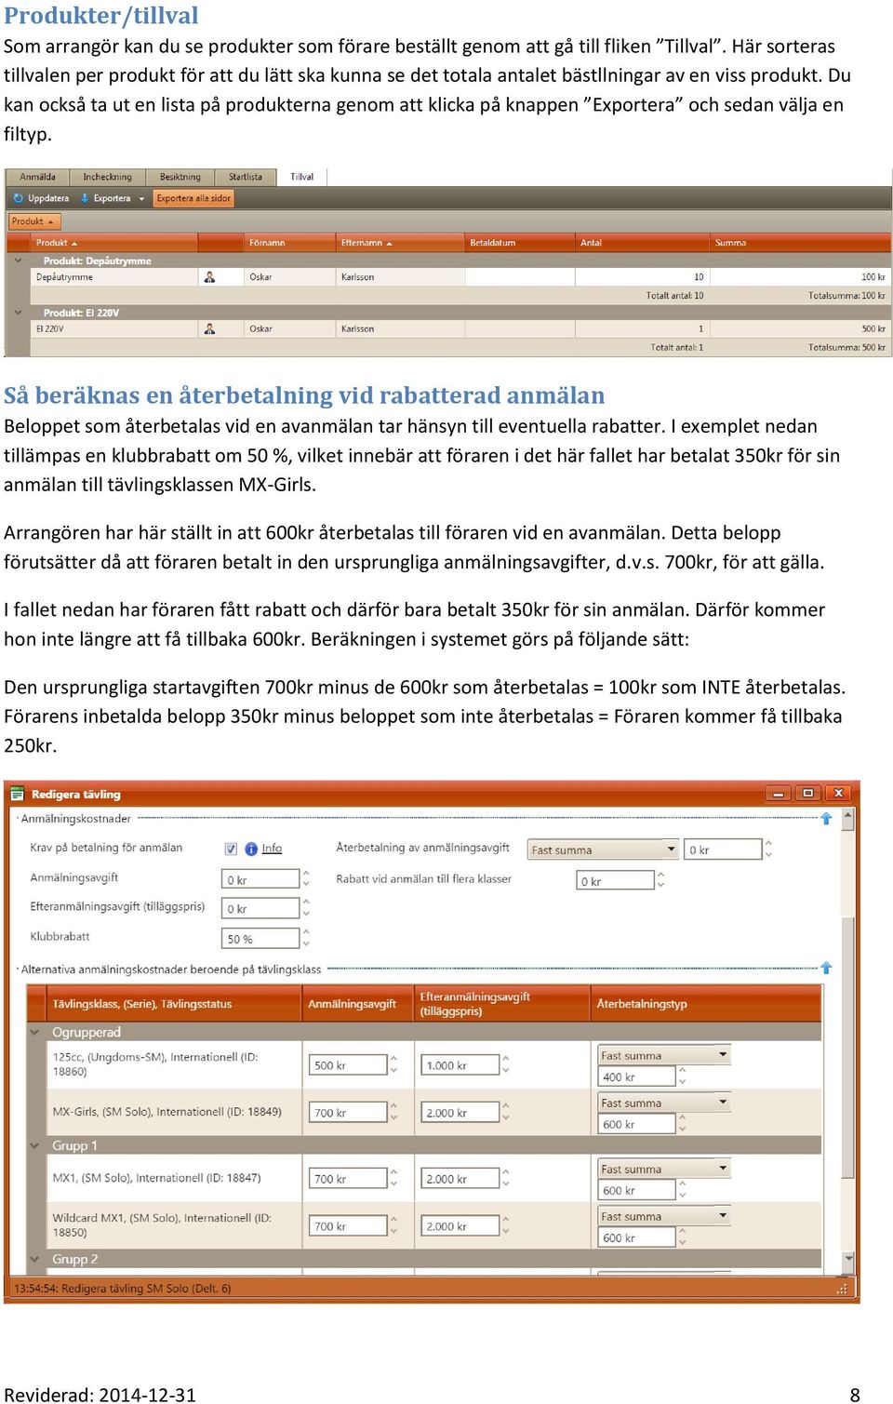Click the blue up arrow beside Anmälningskostnader section

pyautogui.click(x=826, y=819)
